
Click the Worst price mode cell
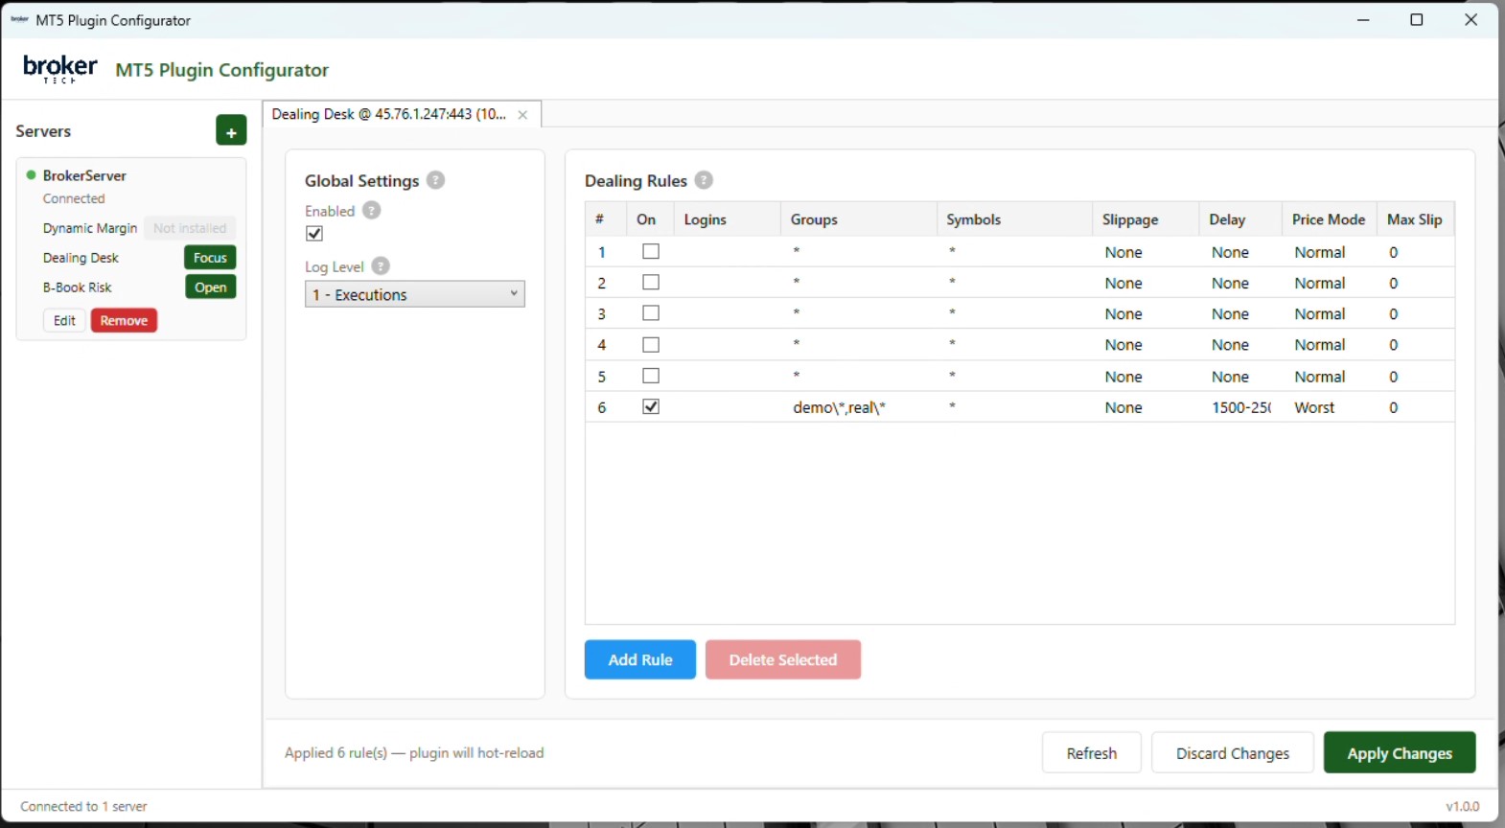pyautogui.click(x=1329, y=407)
